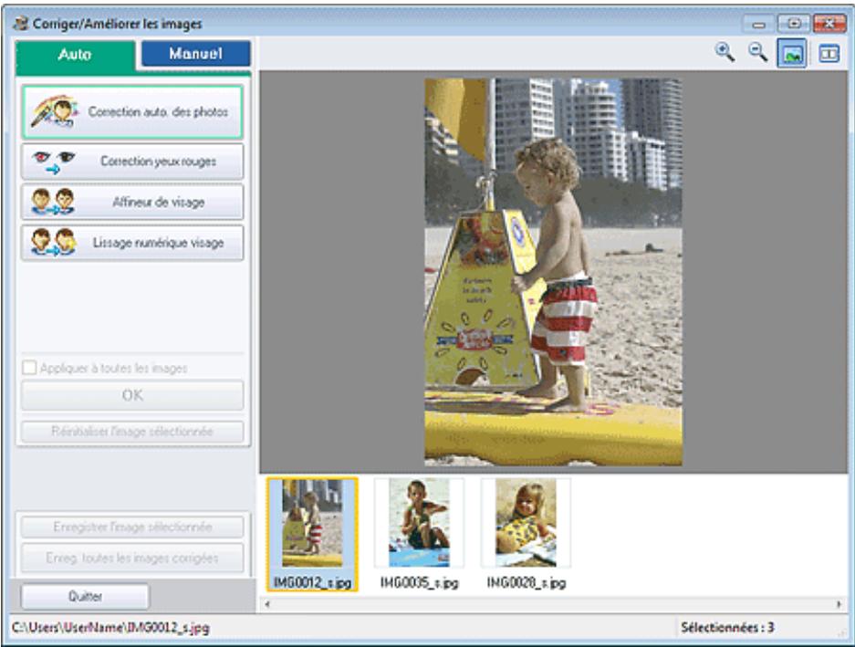This screenshot has height=647, width=855.
Task: Close the Corriger/Améliorer les images window
Action: coord(829,24)
